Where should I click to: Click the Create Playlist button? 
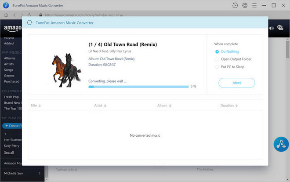[12, 126]
